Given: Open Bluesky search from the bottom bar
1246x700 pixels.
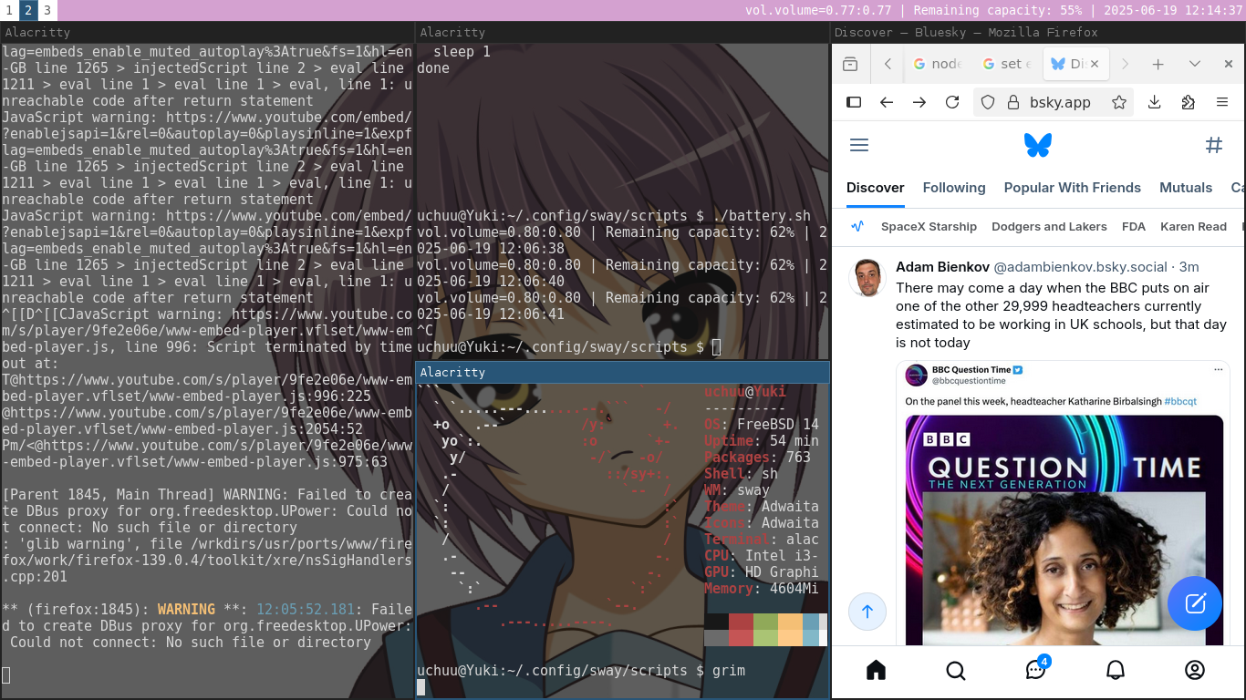Looking at the screenshot, I should (x=955, y=671).
